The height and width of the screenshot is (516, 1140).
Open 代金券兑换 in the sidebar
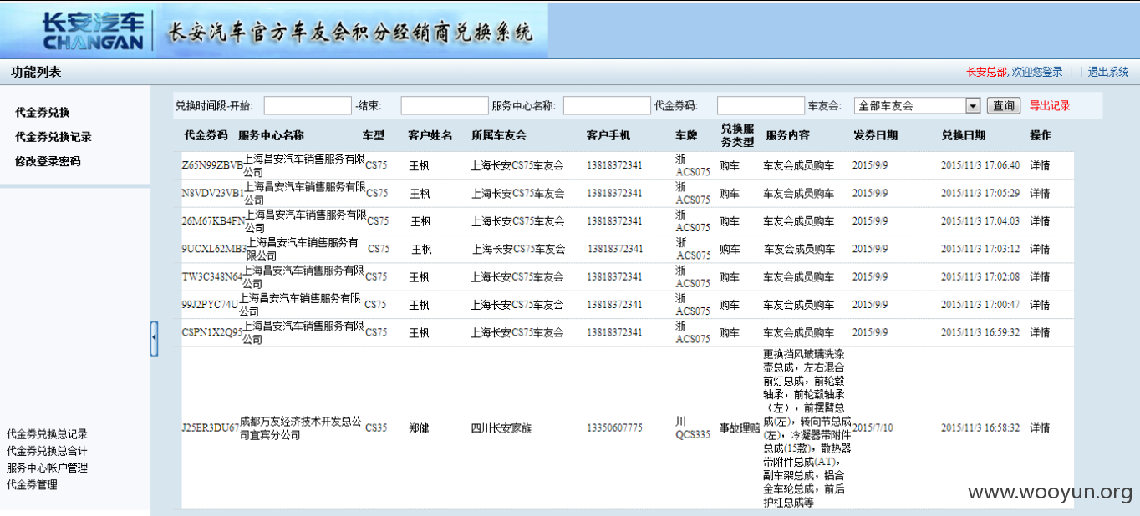(43, 113)
